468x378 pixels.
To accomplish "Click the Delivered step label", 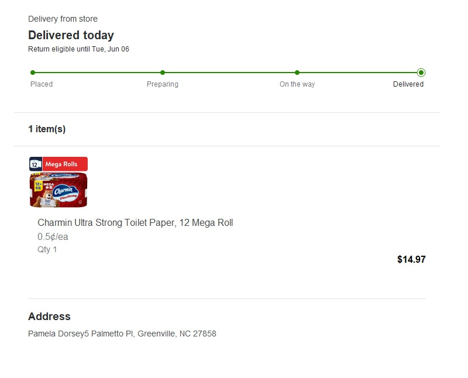I will (408, 84).
